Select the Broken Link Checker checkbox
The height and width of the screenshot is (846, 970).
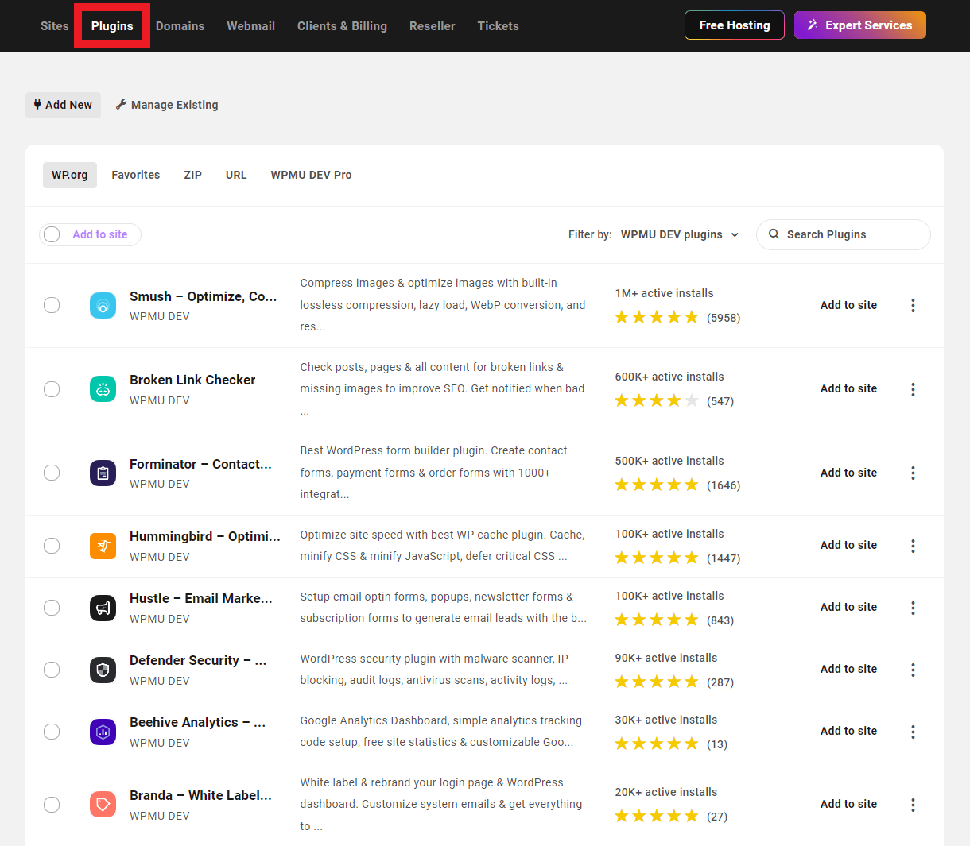coord(52,388)
